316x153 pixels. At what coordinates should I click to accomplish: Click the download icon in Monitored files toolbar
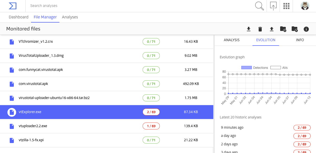248,29
